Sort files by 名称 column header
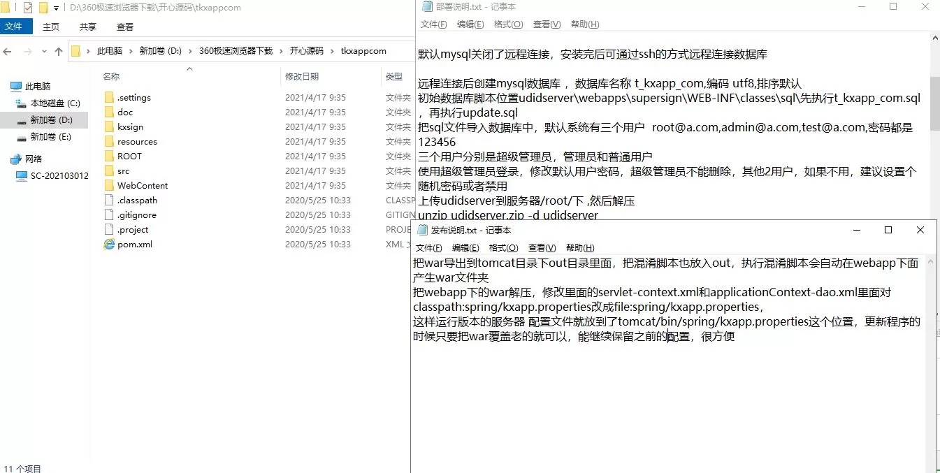 pyautogui.click(x=111, y=76)
